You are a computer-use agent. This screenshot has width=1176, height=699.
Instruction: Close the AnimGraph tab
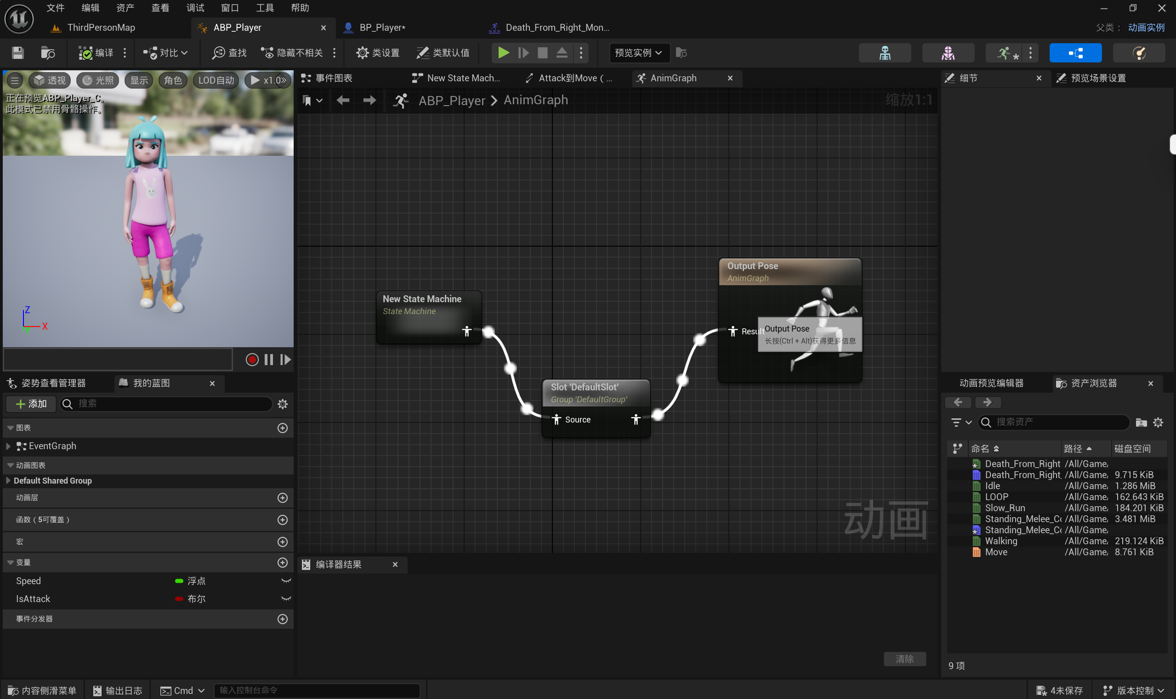(730, 78)
